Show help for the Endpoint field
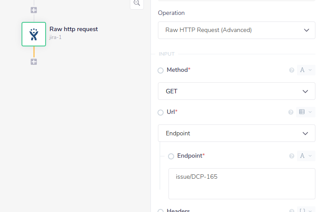The image size is (322, 212). 291,156
